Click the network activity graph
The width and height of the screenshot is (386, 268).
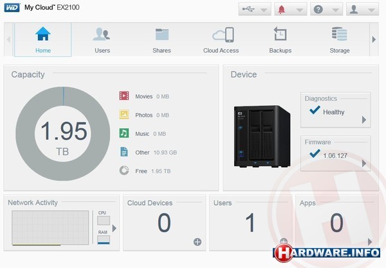pos(50,228)
